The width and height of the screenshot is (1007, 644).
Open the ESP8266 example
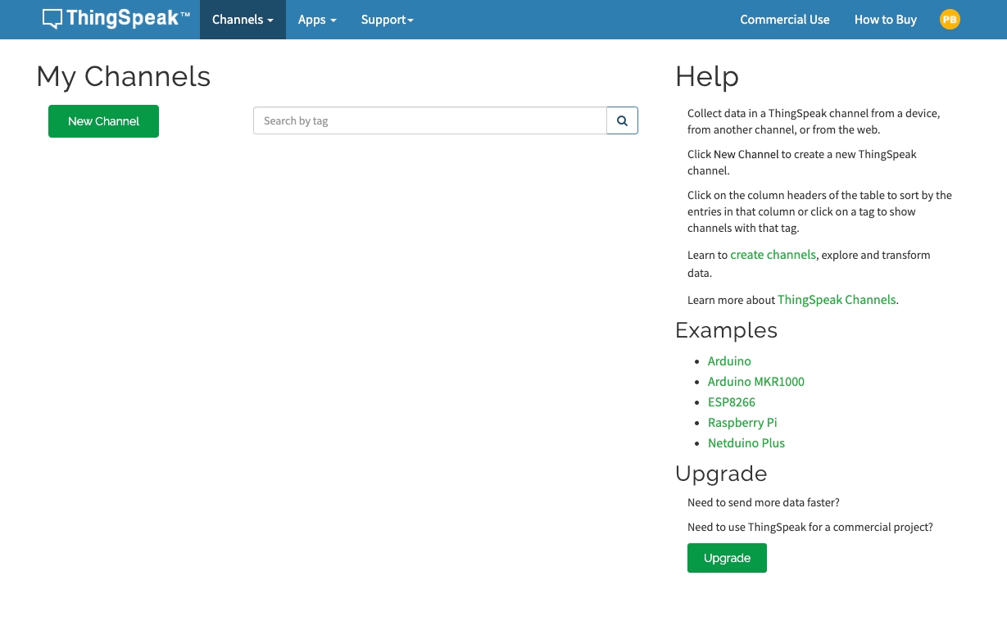pos(731,402)
